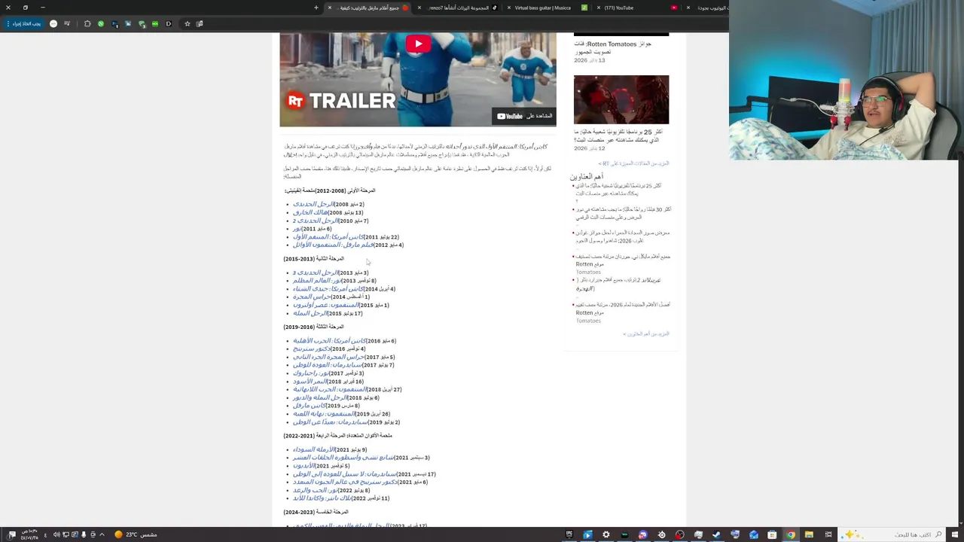Screen dimensions: 964x542
Task: Open 'Thor: The Dark World' November 2013 link
Action: 317,281
